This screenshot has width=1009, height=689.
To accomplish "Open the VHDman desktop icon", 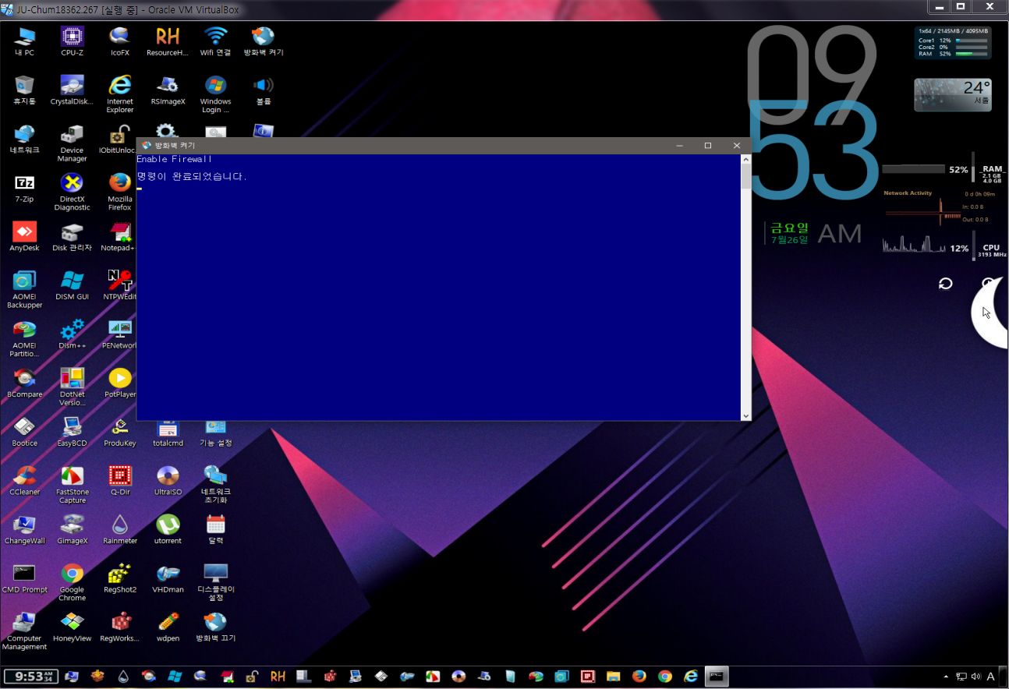I will point(168,578).
